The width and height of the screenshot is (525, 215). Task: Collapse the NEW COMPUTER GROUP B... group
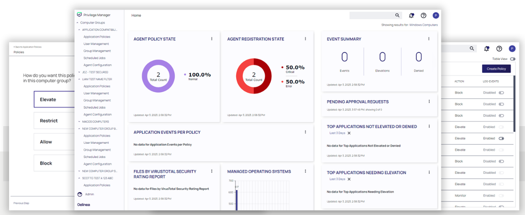(x=79, y=129)
